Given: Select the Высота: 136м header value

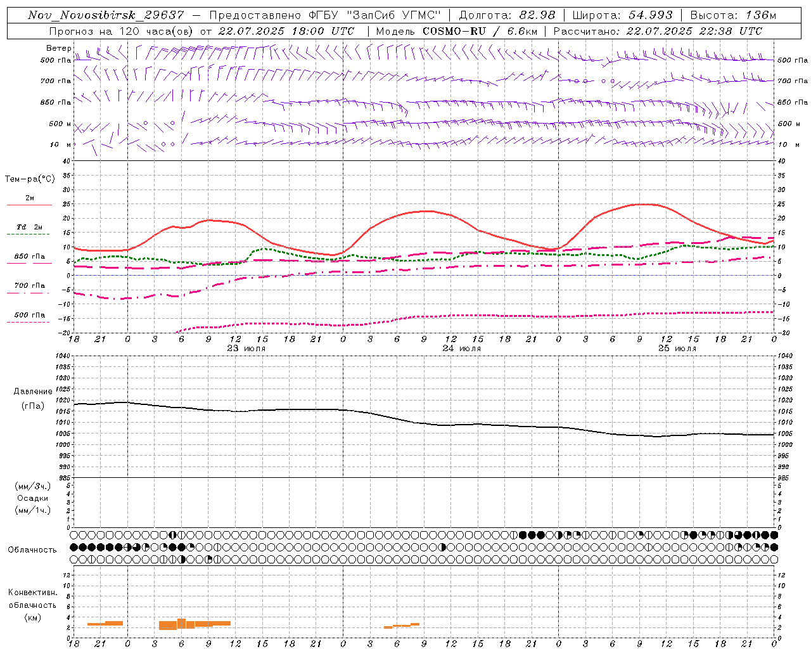Looking at the screenshot, I should pyautogui.click(x=732, y=15).
